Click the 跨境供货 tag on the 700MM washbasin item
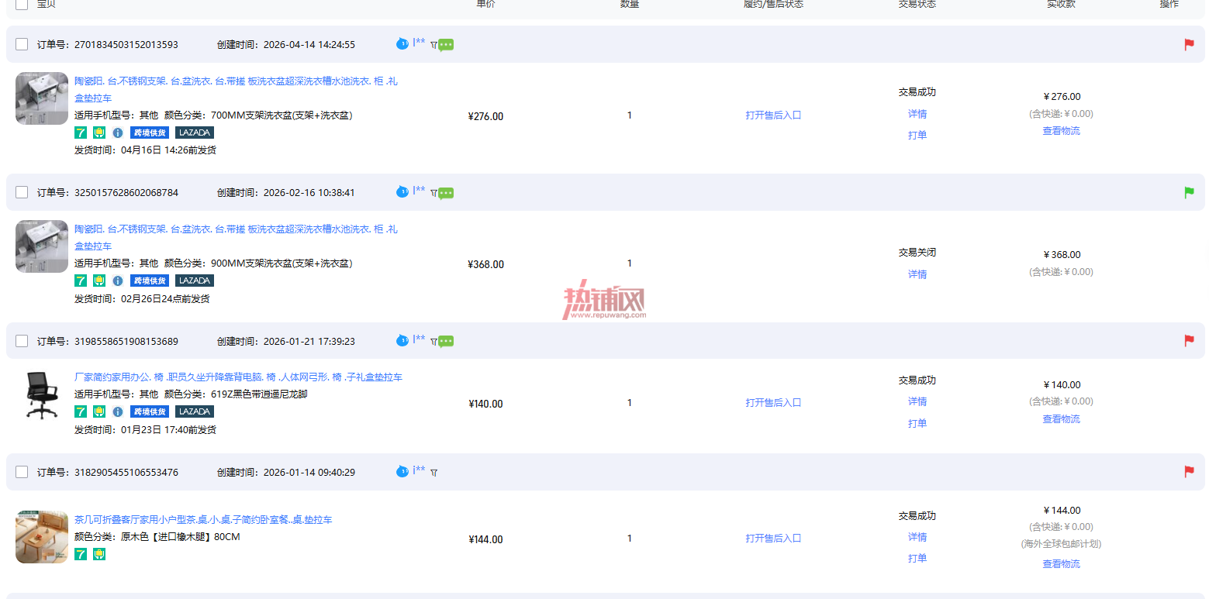Viewport: 1209px width, 599px height. coord(150,133)
